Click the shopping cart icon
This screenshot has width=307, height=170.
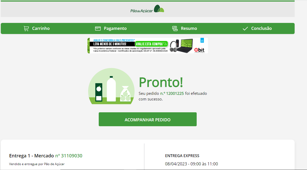pos(26,29)
